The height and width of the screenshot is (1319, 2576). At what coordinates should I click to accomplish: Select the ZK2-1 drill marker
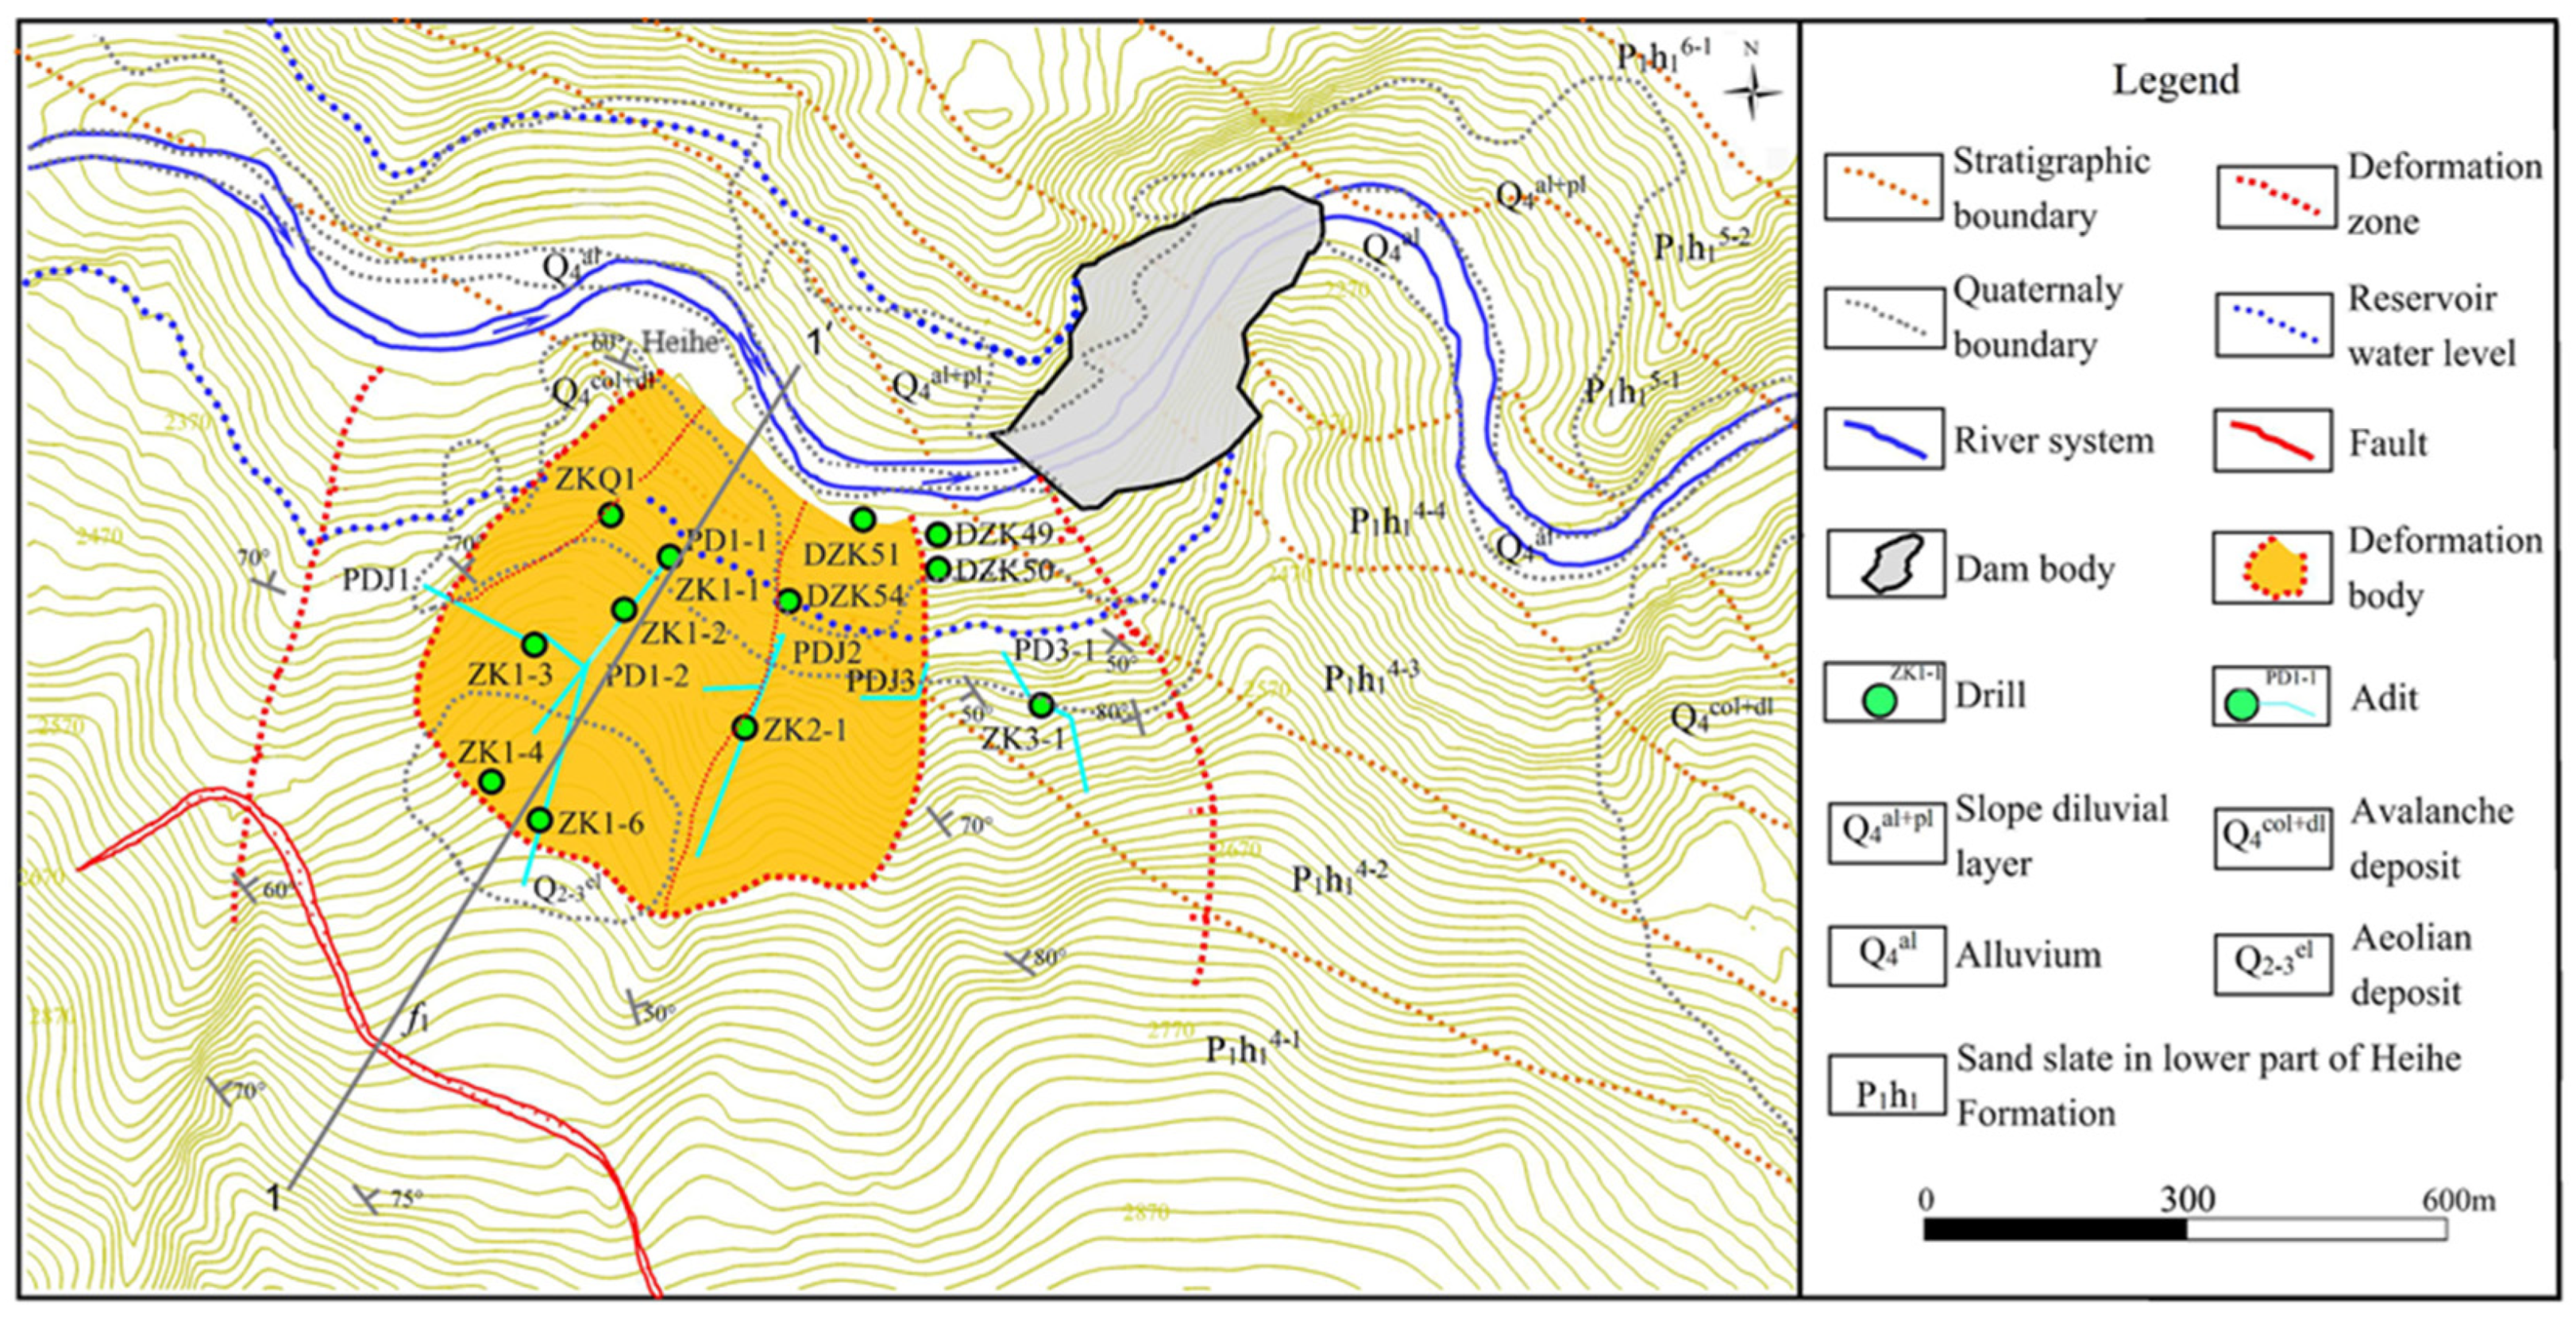coord(744,728)
